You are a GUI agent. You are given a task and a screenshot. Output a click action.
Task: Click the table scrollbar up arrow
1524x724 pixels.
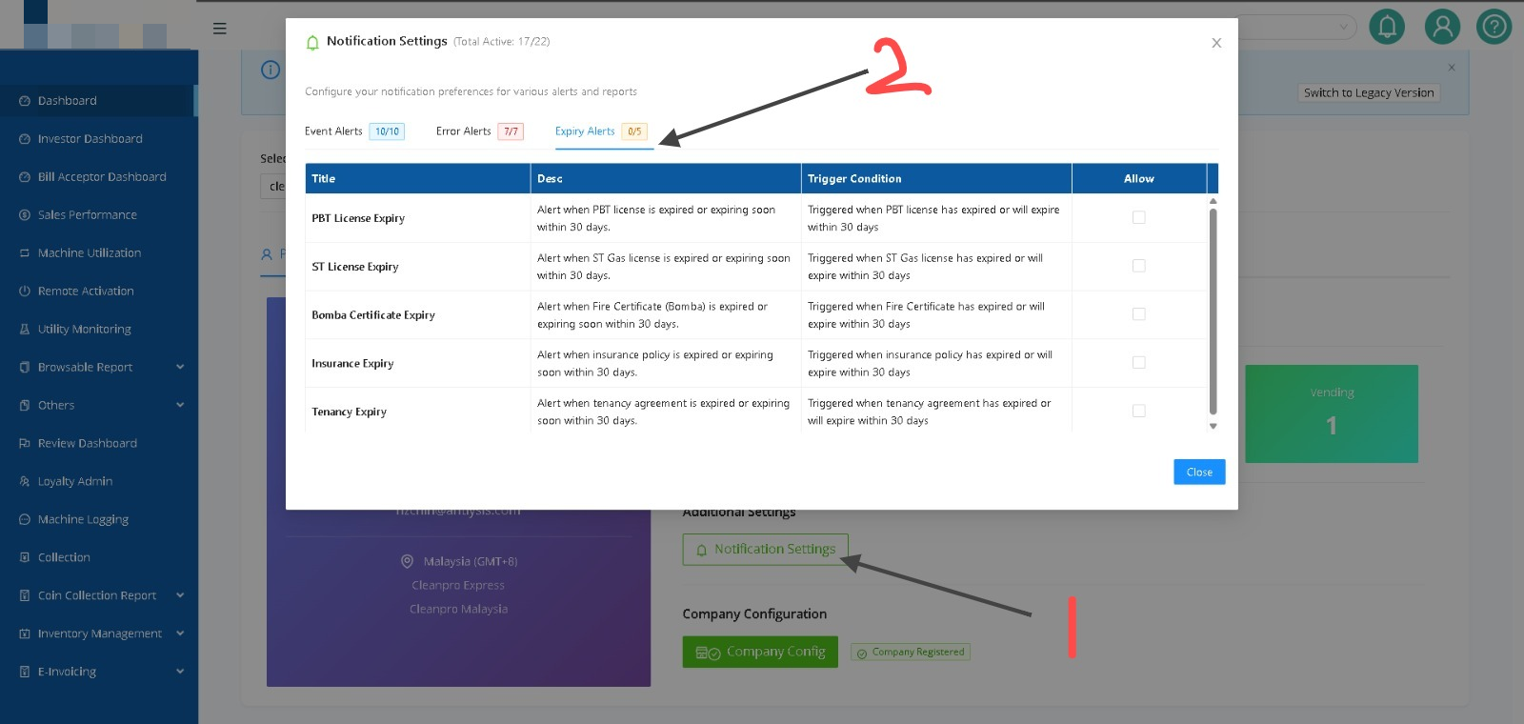pyautogui.click(x=1213, y=201)
